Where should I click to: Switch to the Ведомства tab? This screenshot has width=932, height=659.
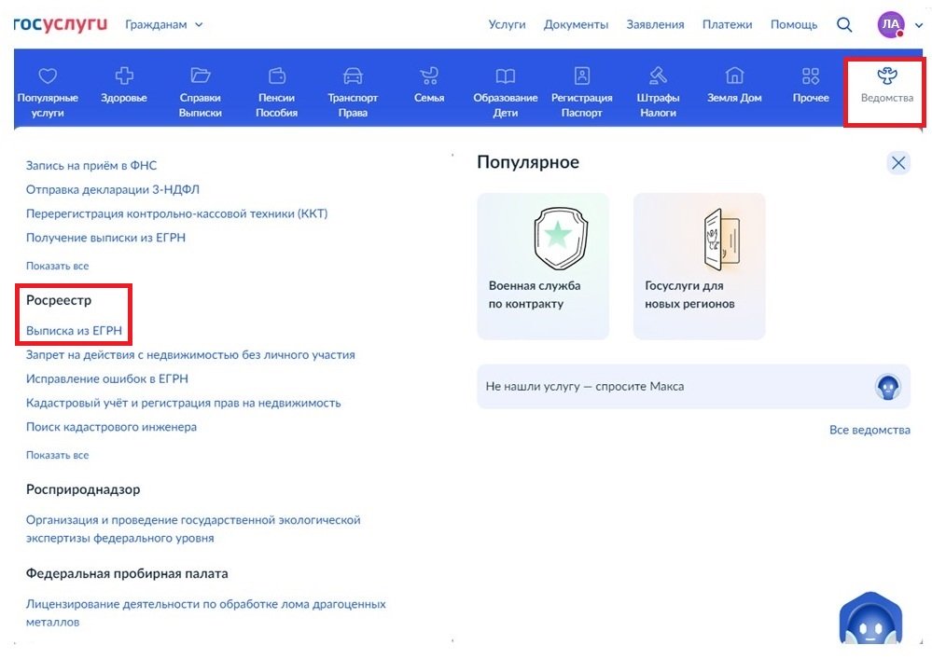(886, 85)
